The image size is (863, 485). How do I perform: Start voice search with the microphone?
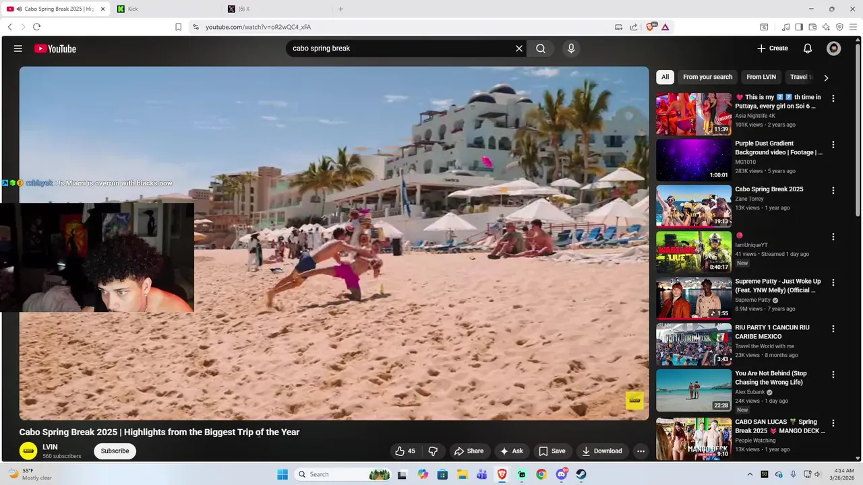pos(571,48)
